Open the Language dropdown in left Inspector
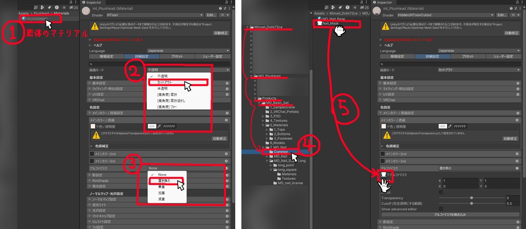Viewport: 526px width, 229px height. tap(189, 51)
